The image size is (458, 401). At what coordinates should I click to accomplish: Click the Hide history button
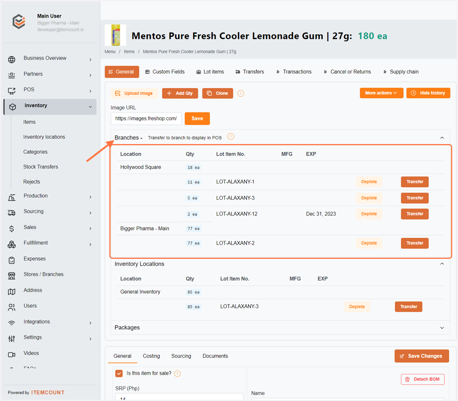pyautogui.click(x=428, y=93)
